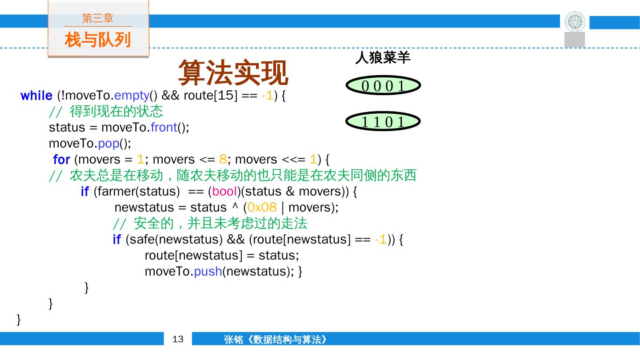Click the if keyword before safe(newstatus)
Image resolution: width=640 pixels, height=360 pixels.
click(x=117, y=240)
